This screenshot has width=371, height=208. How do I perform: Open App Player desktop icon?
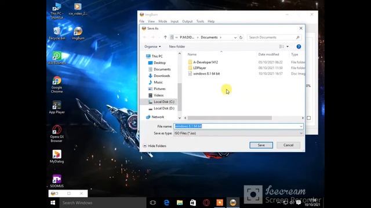57,107
